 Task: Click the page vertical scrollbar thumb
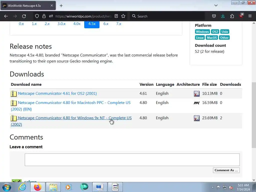(254, 115)
